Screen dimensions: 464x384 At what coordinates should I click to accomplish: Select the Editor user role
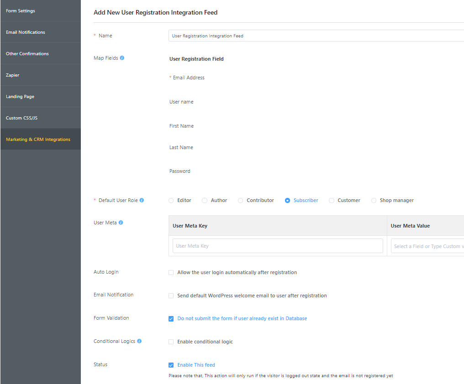[171, 200]
